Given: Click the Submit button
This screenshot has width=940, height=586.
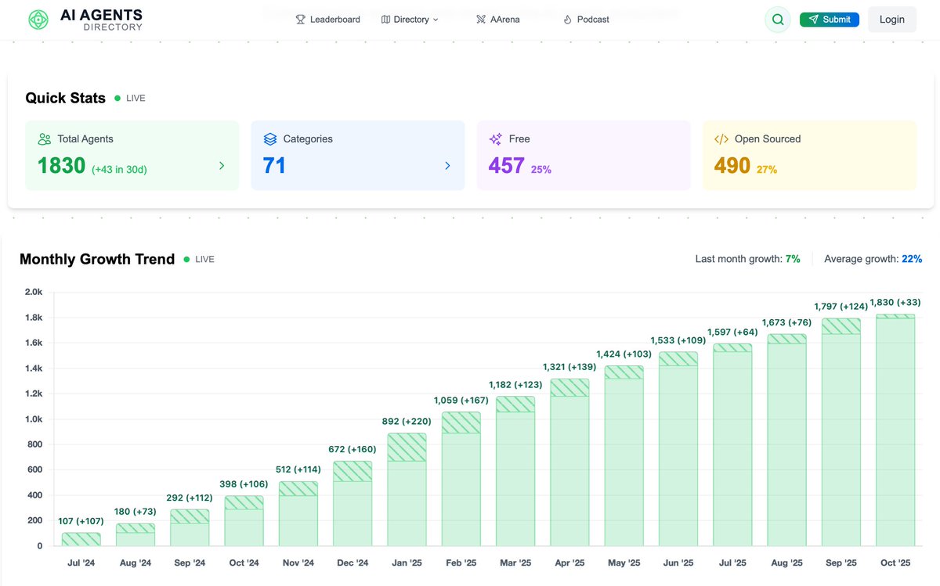Looking at the screenshot, I should [829, 19].
